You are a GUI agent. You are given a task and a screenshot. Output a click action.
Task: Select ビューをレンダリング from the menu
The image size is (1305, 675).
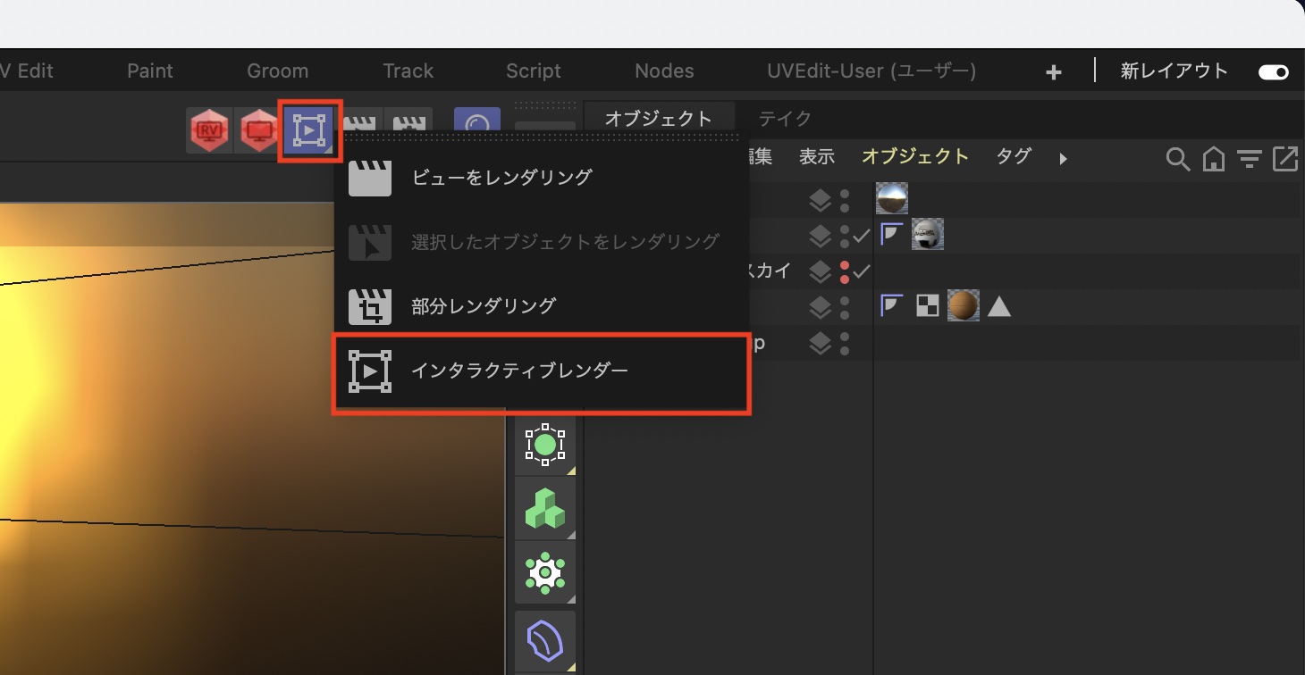point(501,178)
